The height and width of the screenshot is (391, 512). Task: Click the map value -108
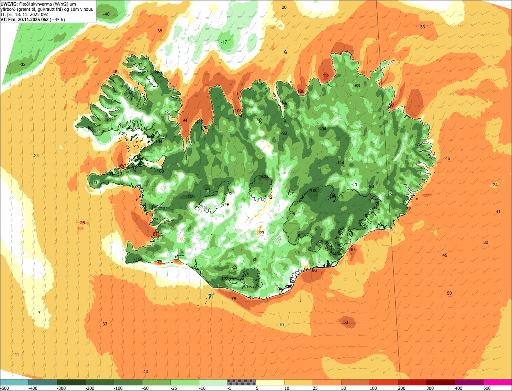pos(160,171)
